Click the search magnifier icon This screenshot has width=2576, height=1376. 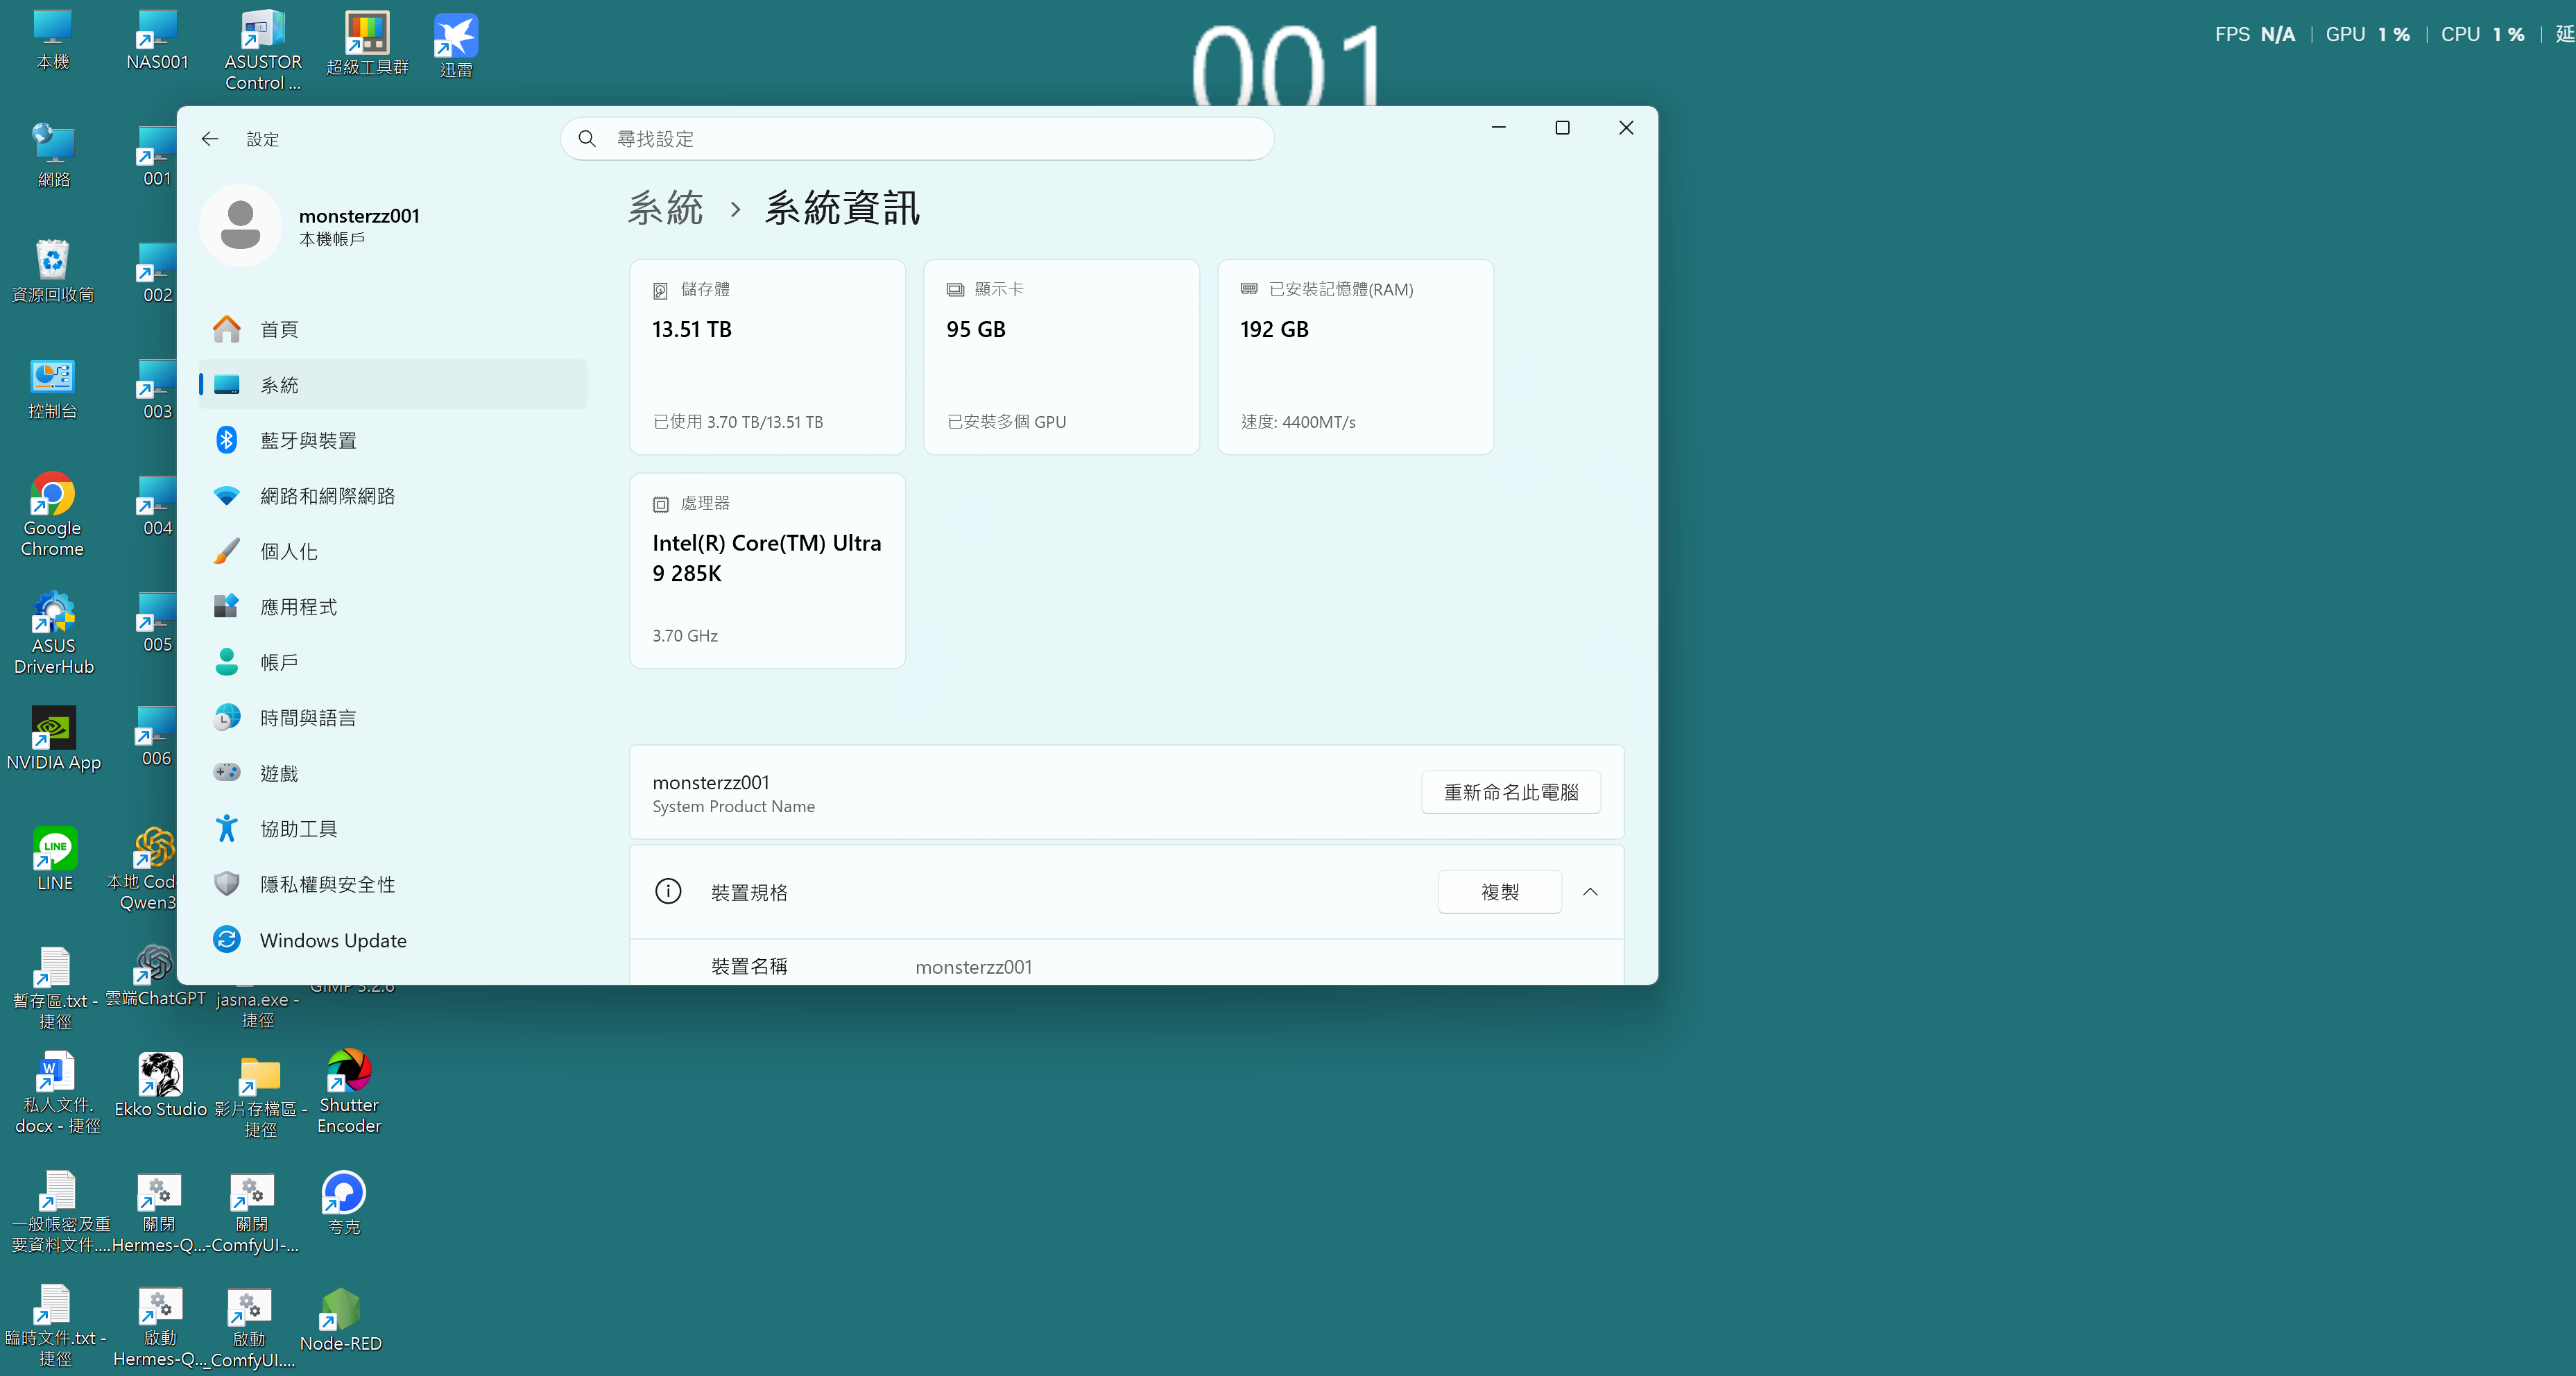pos(587,139)
